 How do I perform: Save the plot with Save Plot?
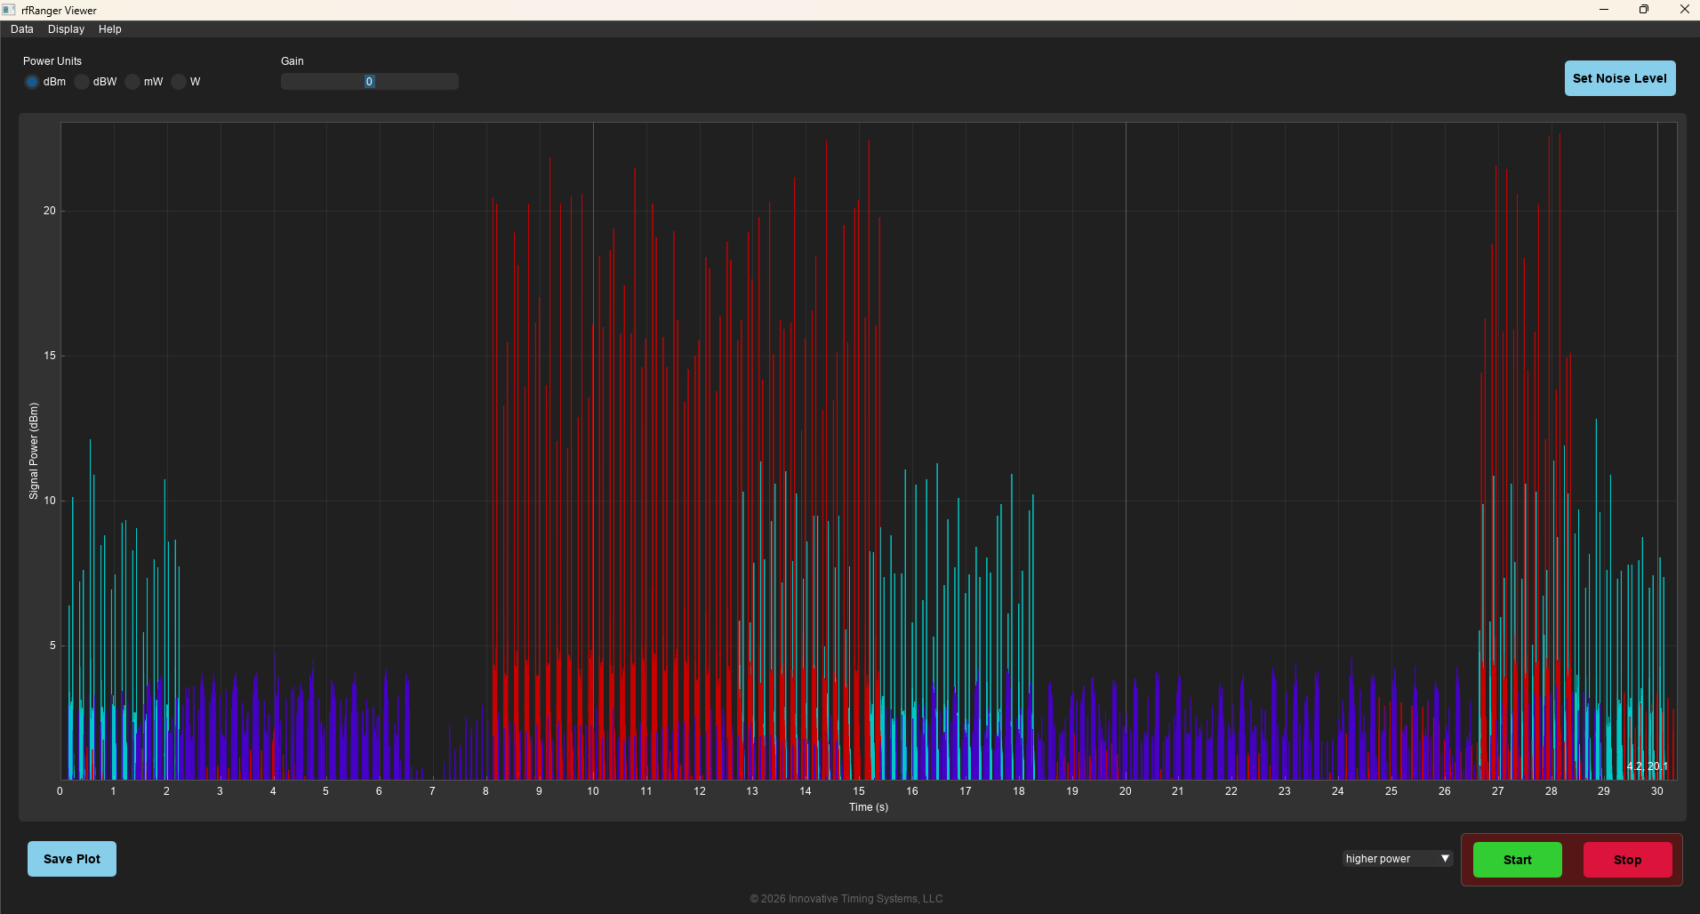72,859
